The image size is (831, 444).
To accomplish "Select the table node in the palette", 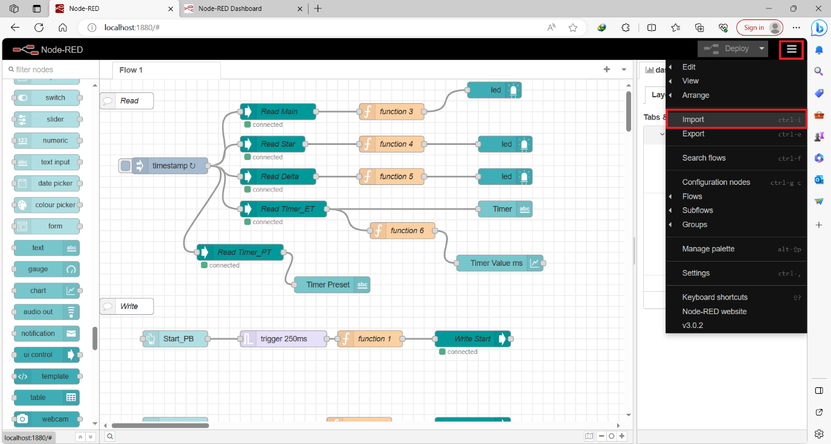I will click(x=46, y=397).
